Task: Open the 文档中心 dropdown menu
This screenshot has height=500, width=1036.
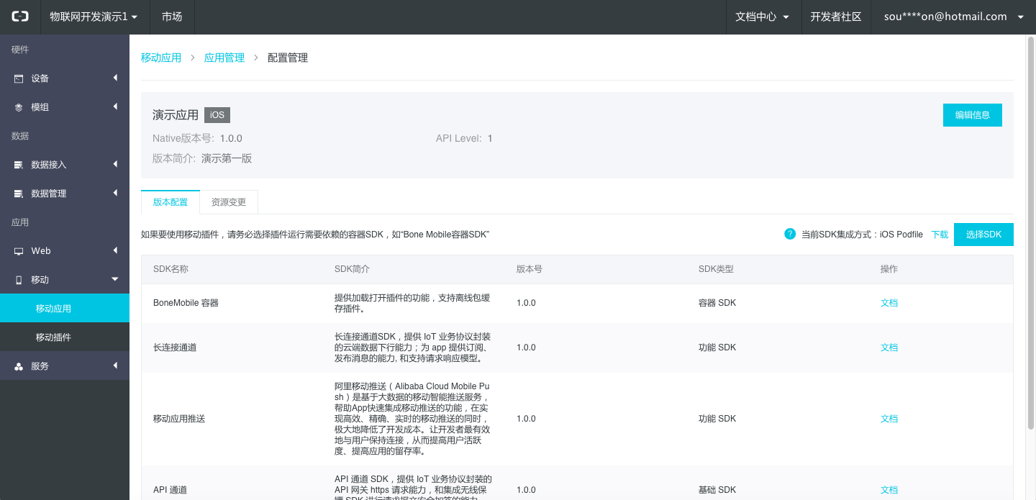Action: (x=762, y=17)
